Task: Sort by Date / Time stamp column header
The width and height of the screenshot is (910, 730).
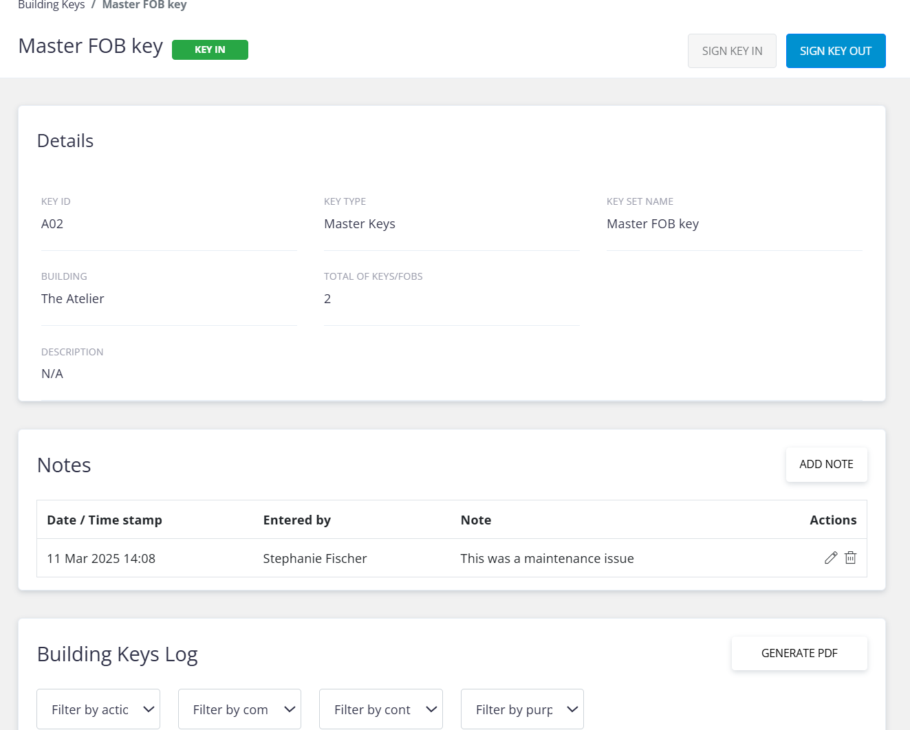Action: (105, 520)
